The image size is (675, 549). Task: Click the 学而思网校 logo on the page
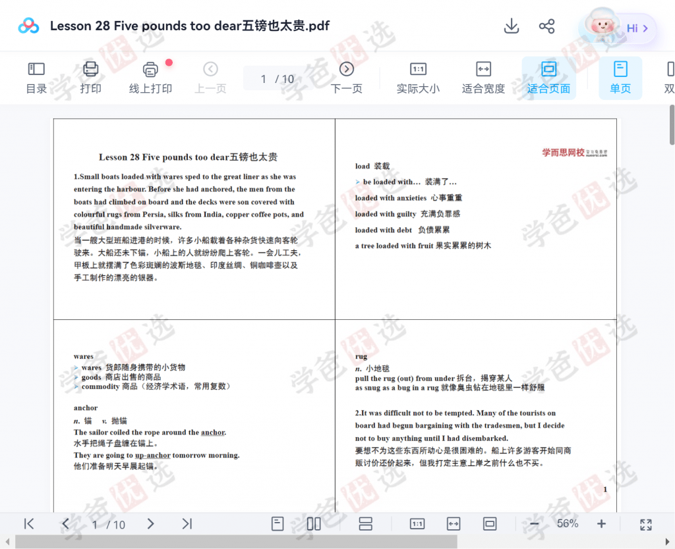(575, 153)
